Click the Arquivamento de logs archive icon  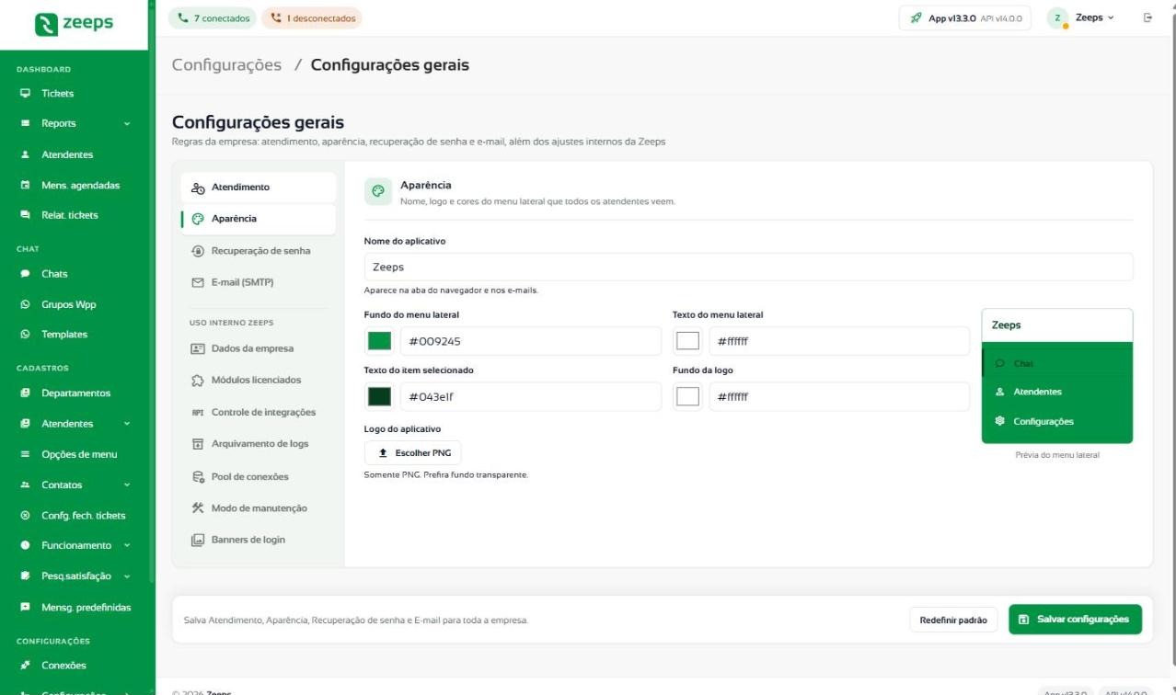click(197, 444)
